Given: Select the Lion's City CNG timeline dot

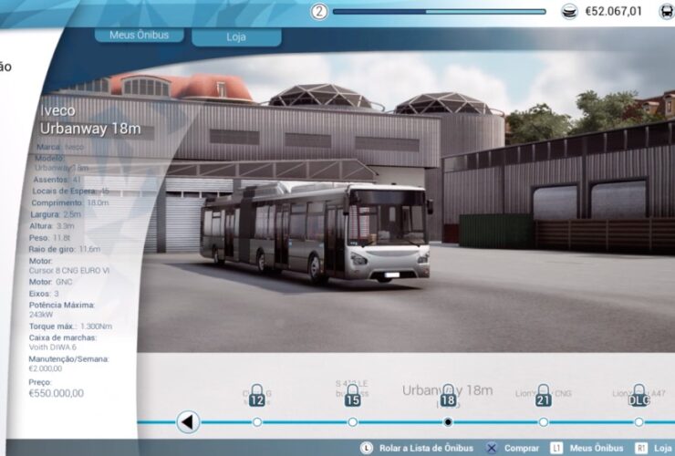Looking at the screenshot, I should (544, 422).
